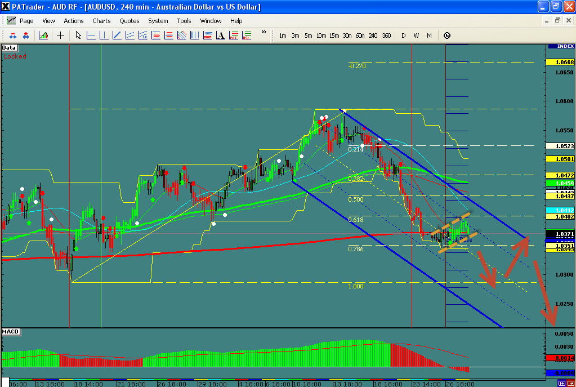Set chart to Daily (D) timeframe
This screenshot has width=576, height=387.
(x=403, y=35)
